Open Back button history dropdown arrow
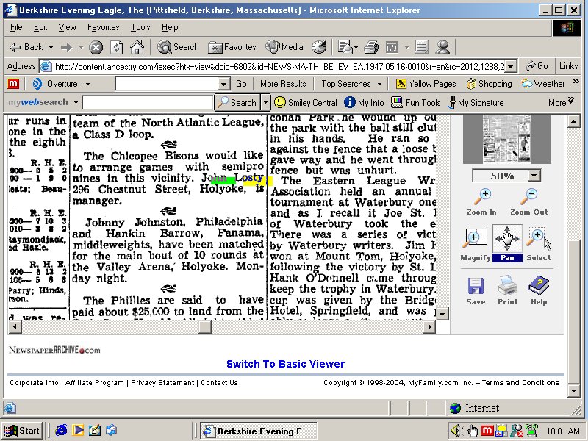This screenshot has width=588, height=441. click(51, 48)
